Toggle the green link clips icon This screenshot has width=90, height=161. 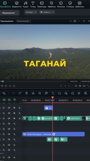[4, 100]
